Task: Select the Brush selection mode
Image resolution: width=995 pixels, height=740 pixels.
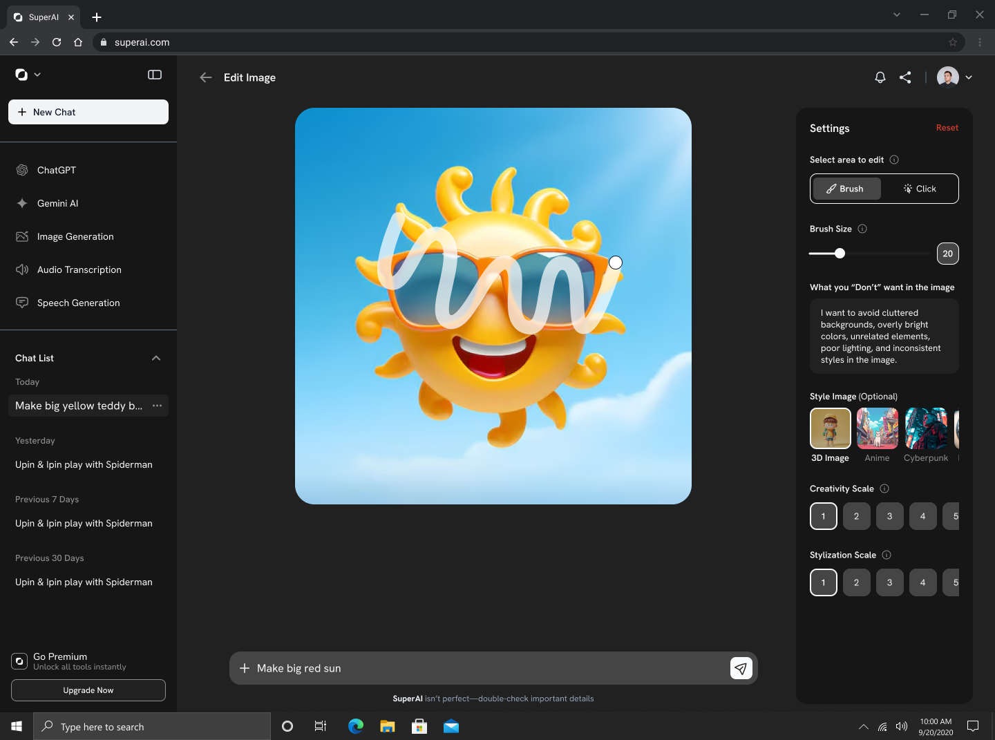Action: click(846, 189)
